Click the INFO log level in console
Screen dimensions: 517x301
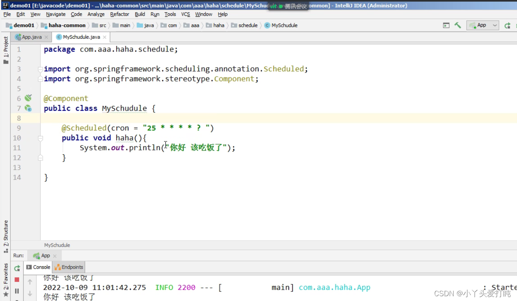[x=164, y=287]
